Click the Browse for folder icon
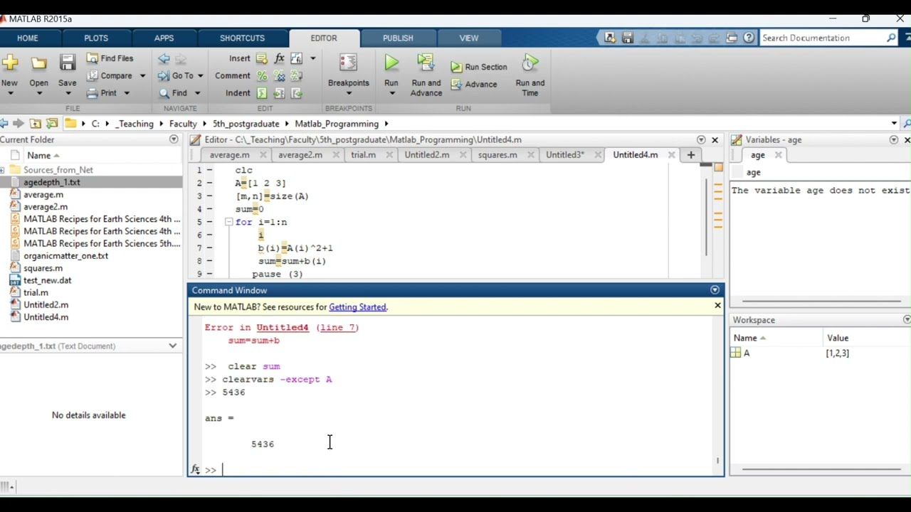Viewport: 911px width, 512px height. (52, 124)
